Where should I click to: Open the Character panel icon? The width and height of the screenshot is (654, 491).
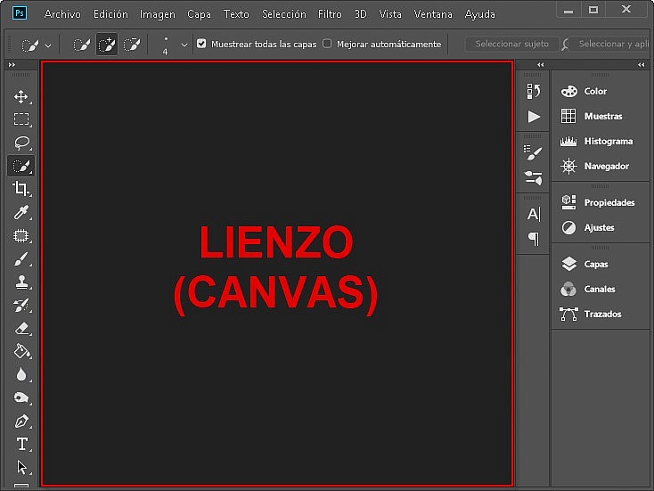pos(534,214)
